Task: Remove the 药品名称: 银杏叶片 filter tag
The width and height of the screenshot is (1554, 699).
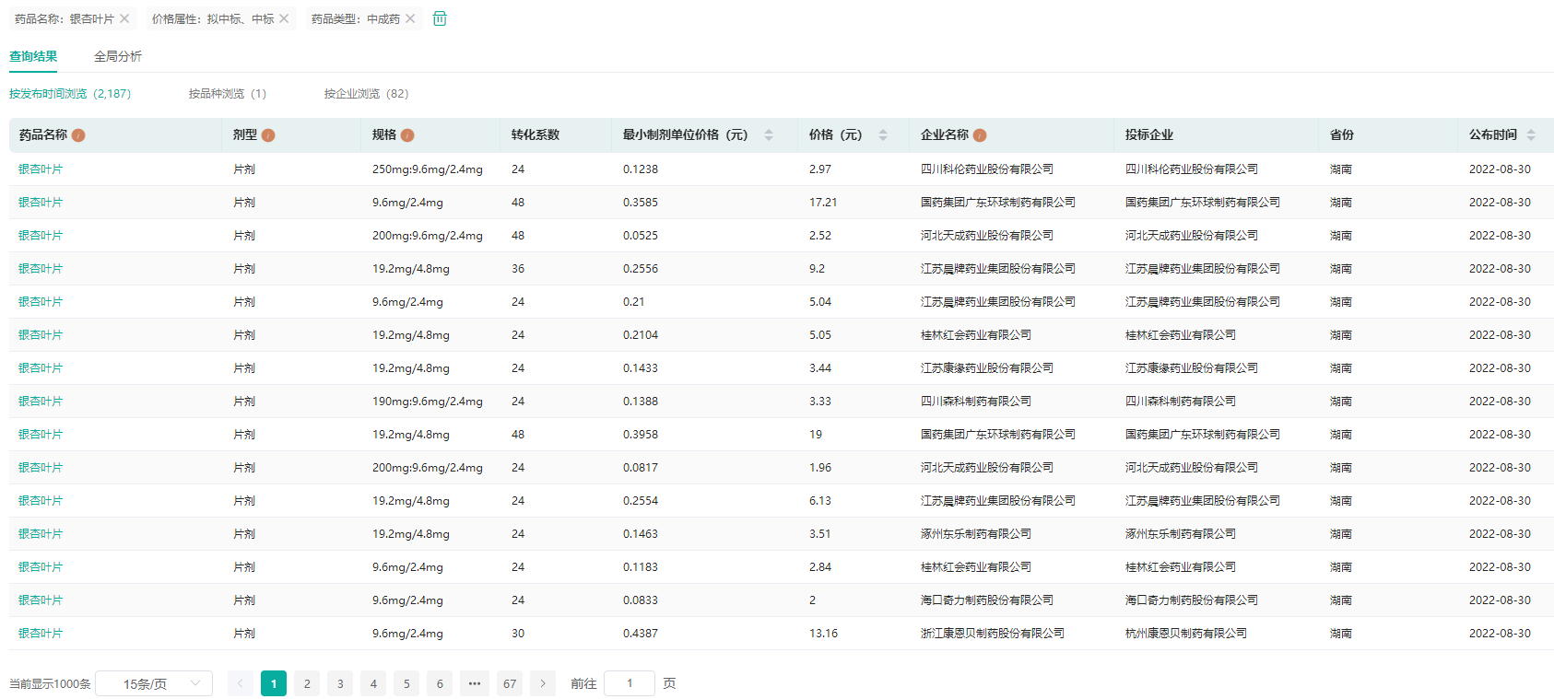Action: 124,18
